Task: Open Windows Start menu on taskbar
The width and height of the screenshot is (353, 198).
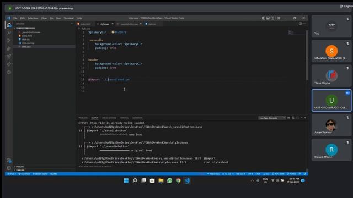Action: (126, 180)
